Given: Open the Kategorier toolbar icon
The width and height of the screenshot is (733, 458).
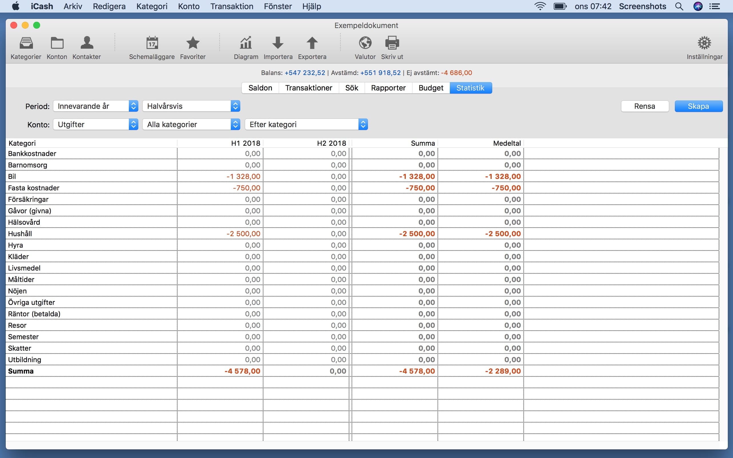Looking at the screenshot, I should 26,43.
